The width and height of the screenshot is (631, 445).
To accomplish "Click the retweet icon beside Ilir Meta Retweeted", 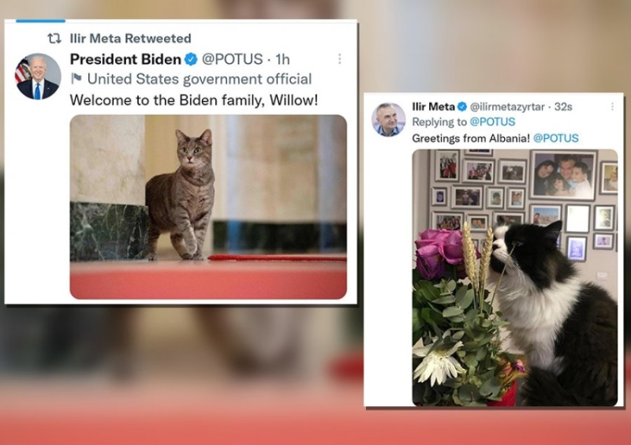I will 54,39.
